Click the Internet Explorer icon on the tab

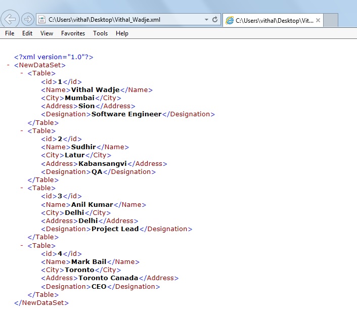point(230,21)
